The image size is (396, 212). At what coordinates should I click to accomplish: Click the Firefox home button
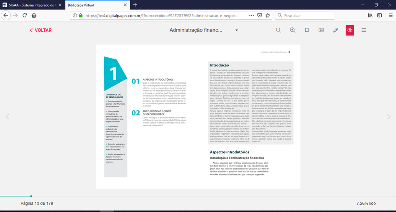[34, 15]
